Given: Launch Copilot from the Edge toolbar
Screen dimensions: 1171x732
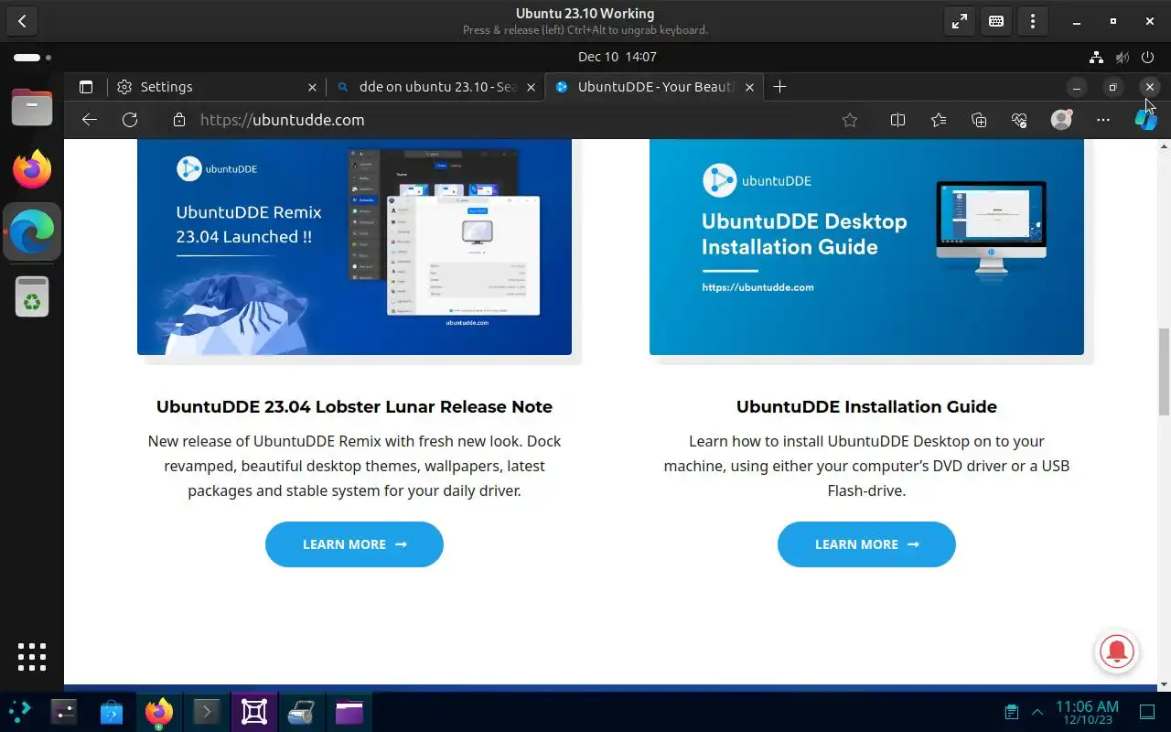Looking at the screenshot, I should click(x=1145, y=120).
